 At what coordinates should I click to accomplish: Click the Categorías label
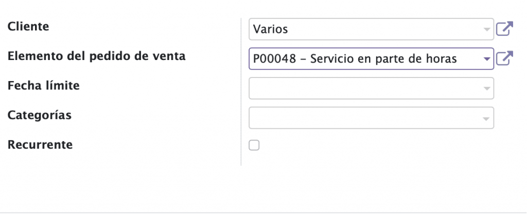click(39, 115)
